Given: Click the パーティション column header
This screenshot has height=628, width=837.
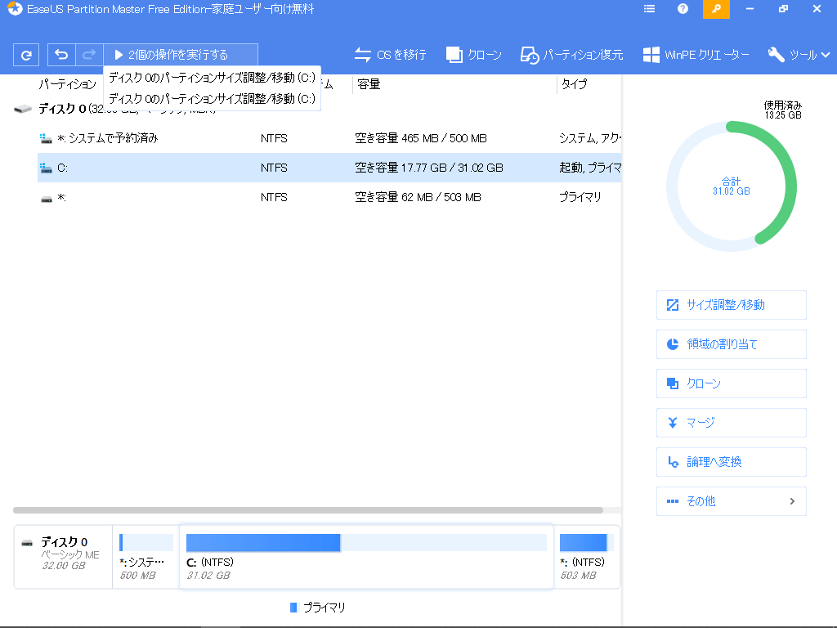Looking at the screenshot, I should click(x=67, y=84).
